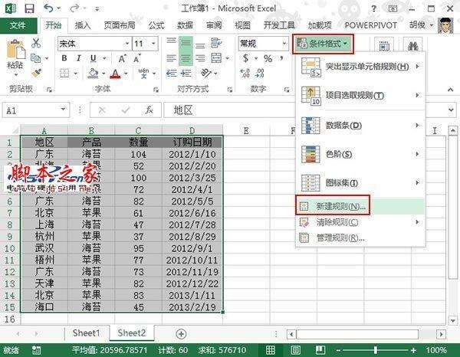Image resolution: width=460 pixels, height=357 pixels.
Task: Click the cell borders icon
Action: 64,73
